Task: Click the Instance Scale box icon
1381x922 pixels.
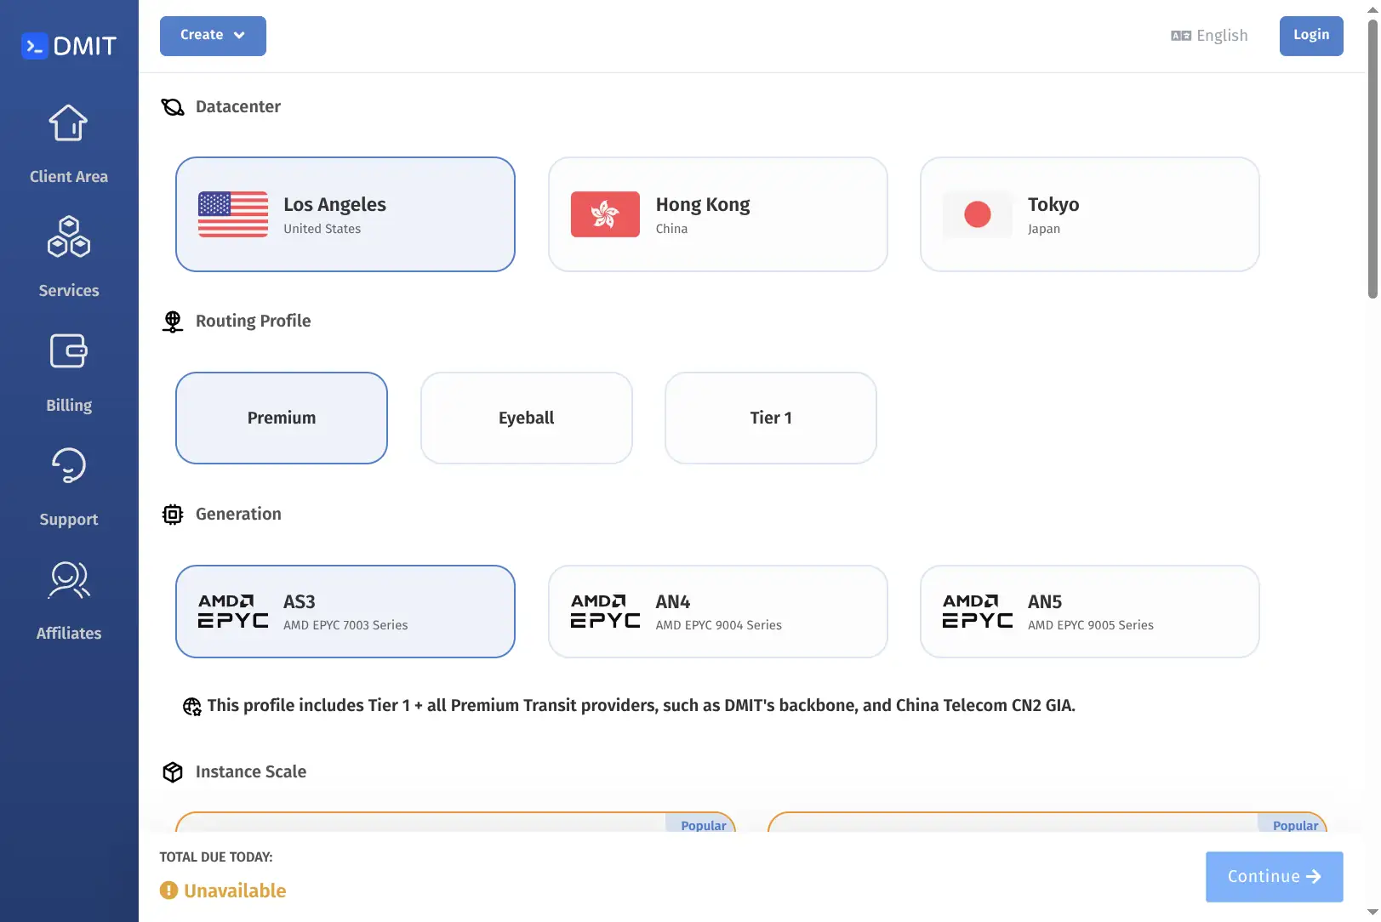Action: (173, 772)
